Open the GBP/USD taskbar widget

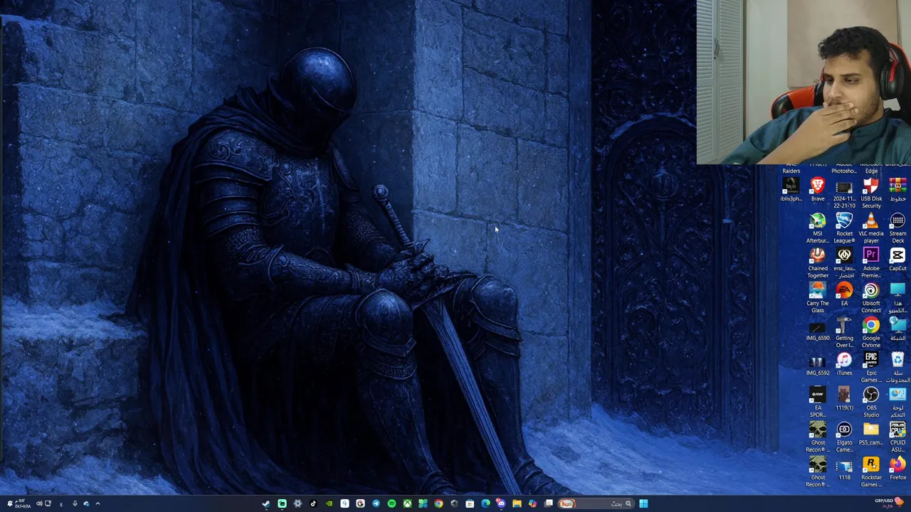[x=890, y=503]
